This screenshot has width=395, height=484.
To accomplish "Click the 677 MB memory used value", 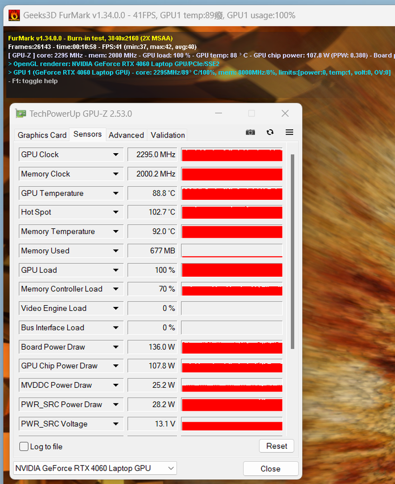I will tap(153, 251).
